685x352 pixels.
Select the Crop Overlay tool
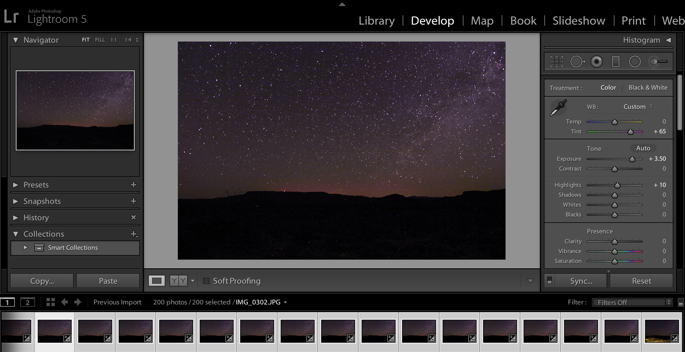click(x=556, y=61)
